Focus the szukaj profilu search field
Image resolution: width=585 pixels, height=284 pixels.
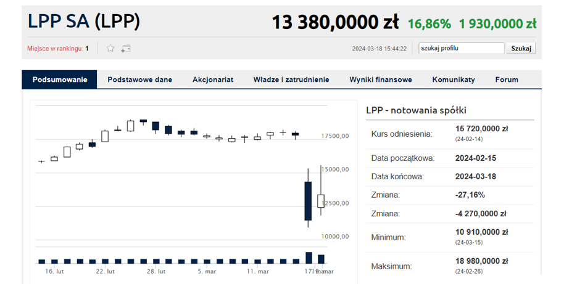461,48
